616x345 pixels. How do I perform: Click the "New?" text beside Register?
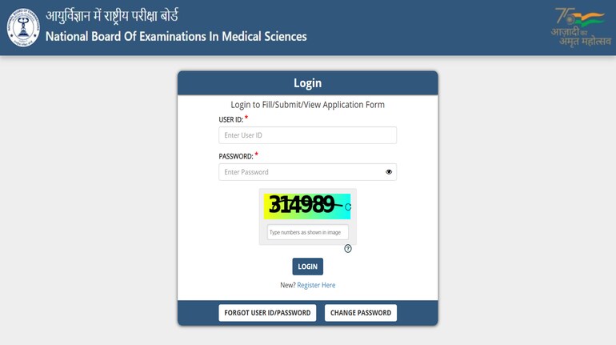coord(287,285)
